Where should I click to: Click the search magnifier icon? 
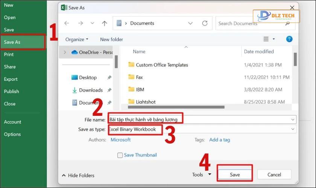(x=287, y=23)
